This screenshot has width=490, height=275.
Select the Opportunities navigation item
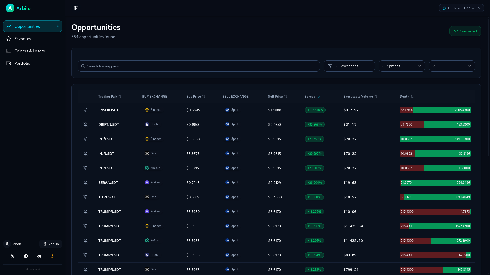click(x=27, y=26)
